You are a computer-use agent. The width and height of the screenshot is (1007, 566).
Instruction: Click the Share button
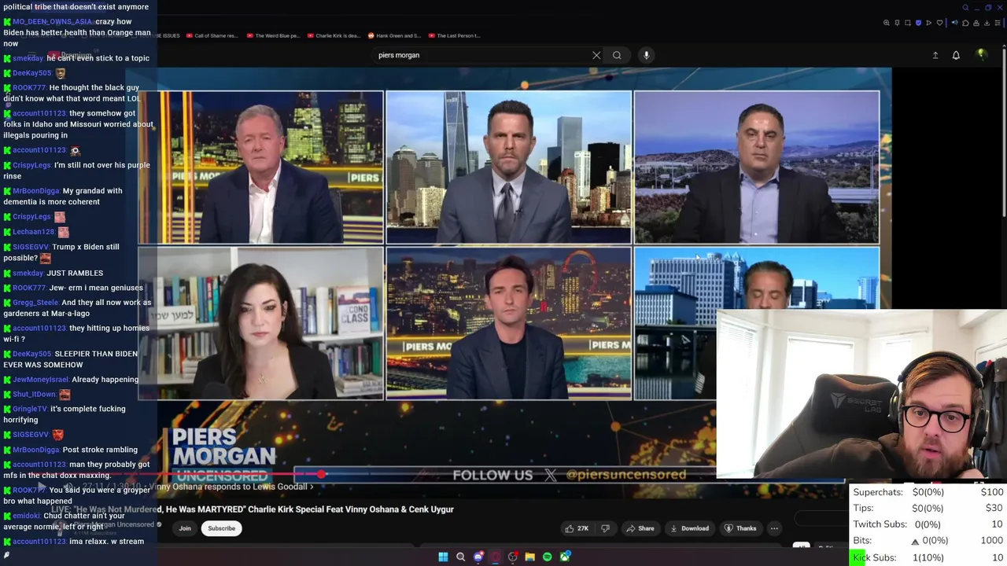click(640, 528)
